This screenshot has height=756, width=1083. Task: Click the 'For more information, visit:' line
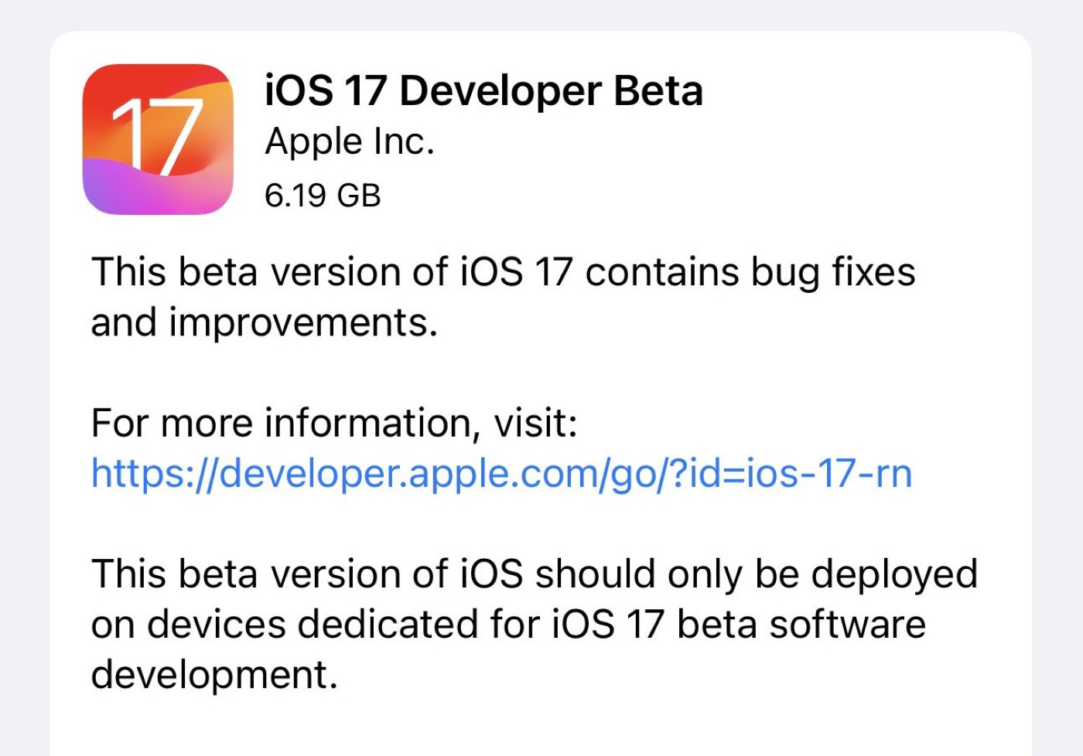[x=334, y=422]
